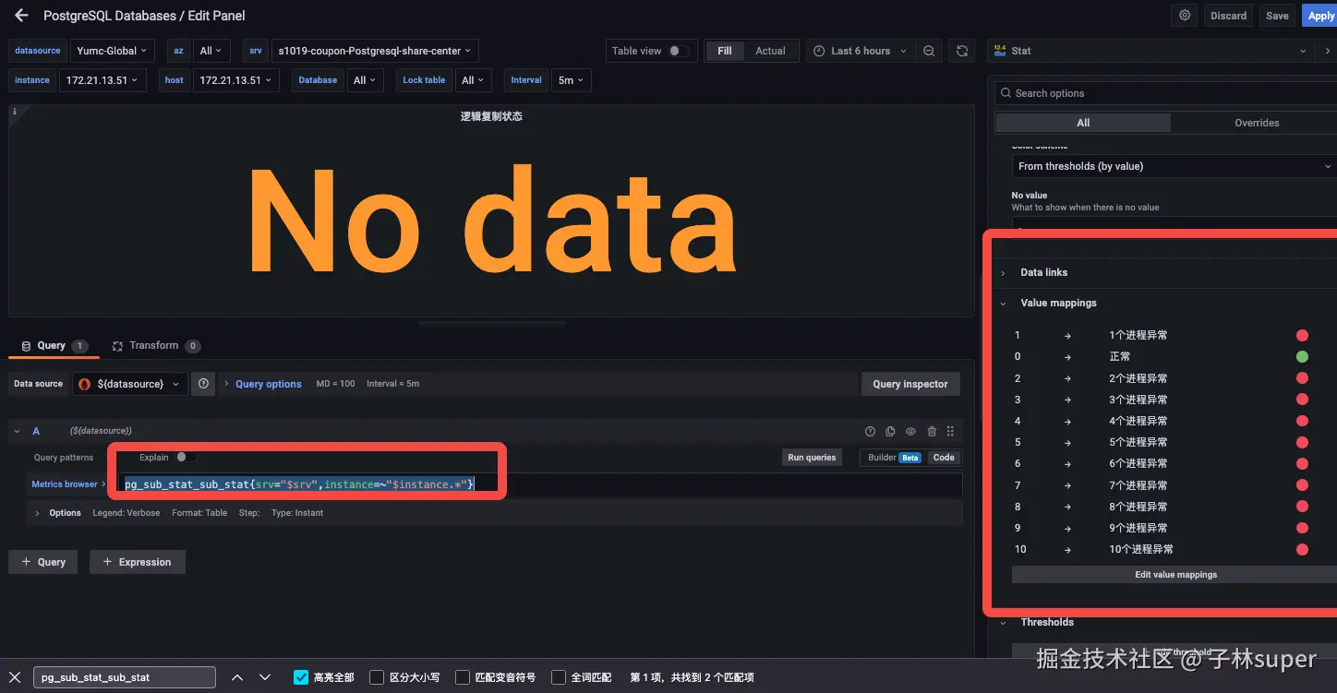Expand Query options
1337x693 pixels.
tap(268, 384)
